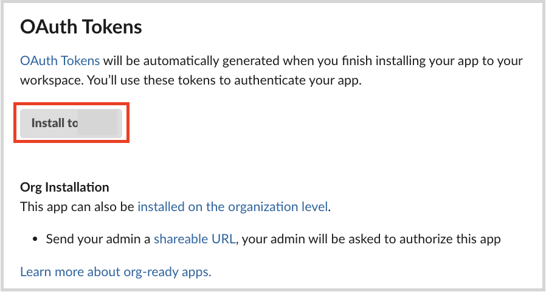This screenshot has width=546, height=292.
Task: Follow the installed on the organization level link
Action: (x=233, y=207)
